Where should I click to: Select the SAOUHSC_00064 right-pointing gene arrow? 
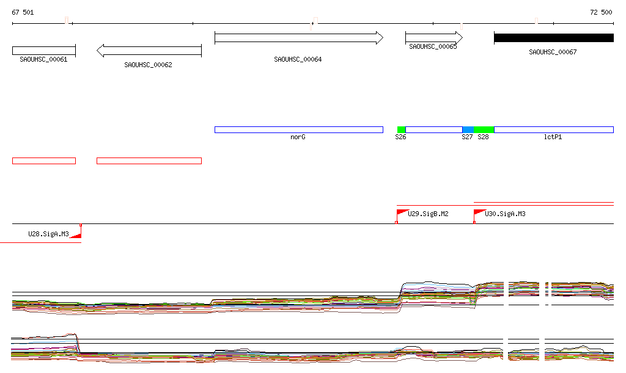(x=299, y=38)
